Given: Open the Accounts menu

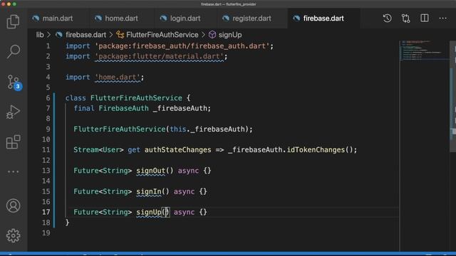Looking at the screenshot, I should coord(13,206).
